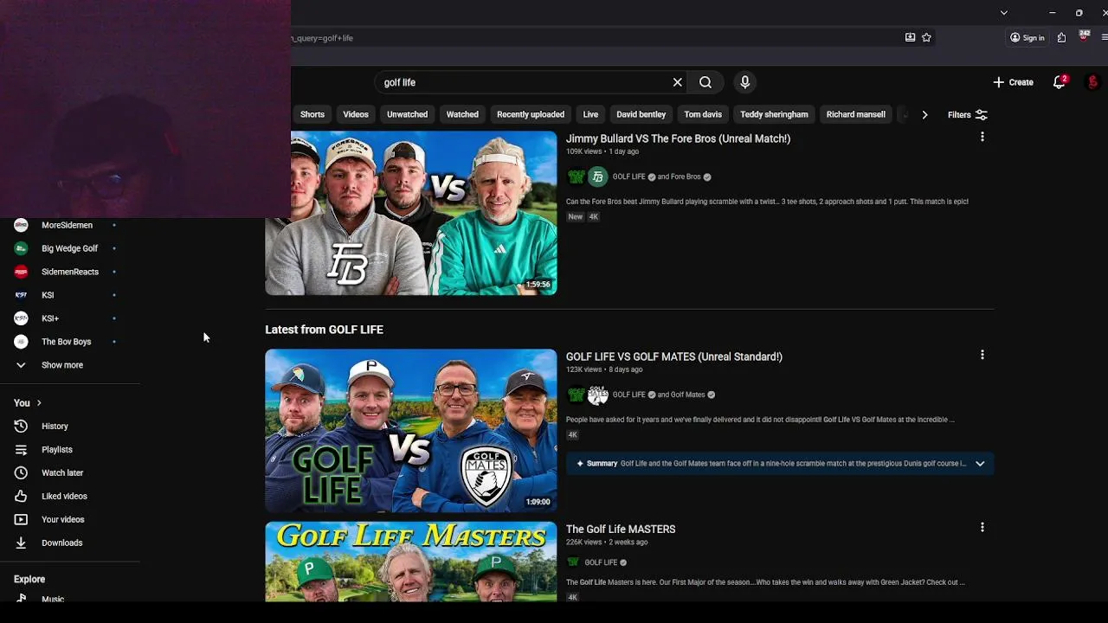
Task: Start voice search with microphone icon
Action: [x=744, y=82]
